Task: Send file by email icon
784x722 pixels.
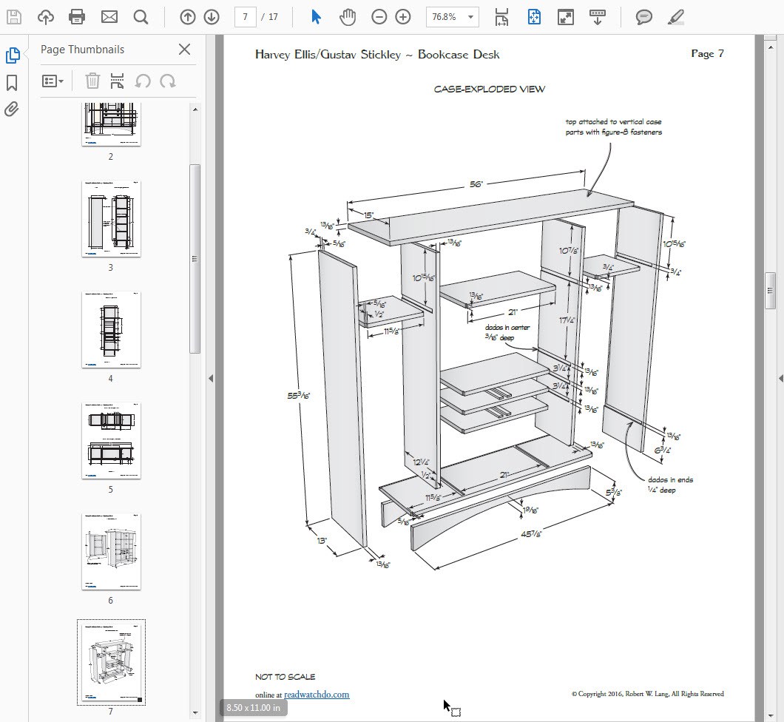Action: pos(109,17)
